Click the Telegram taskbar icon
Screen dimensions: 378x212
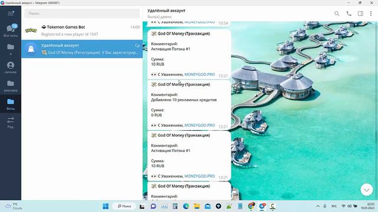(262, 206)
